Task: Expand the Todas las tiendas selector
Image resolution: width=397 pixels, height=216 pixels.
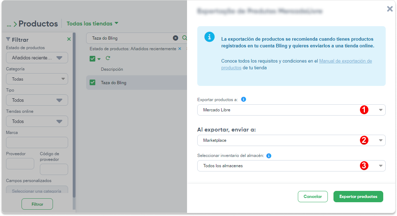Action: (x=92, y=23)
